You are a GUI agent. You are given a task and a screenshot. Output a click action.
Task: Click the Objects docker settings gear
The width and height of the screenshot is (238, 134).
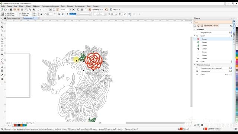coord(231,26)
